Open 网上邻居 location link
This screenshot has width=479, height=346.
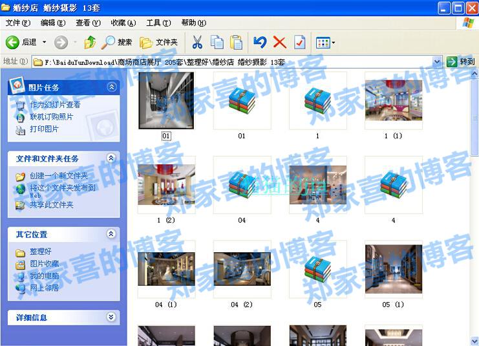(x=45, y=288)
